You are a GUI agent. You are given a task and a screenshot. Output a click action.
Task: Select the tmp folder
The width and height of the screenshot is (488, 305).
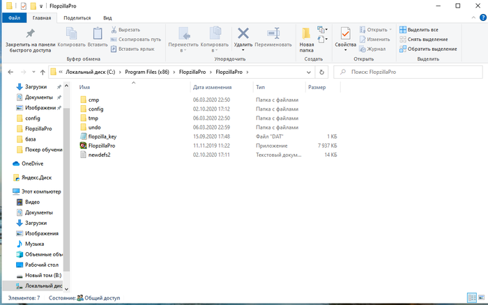89,118
